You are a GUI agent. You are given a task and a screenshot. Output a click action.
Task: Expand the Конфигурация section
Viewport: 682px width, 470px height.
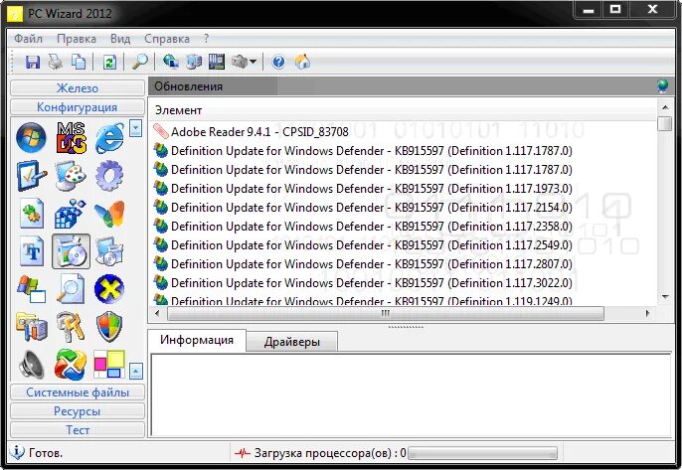click(78, 107)
